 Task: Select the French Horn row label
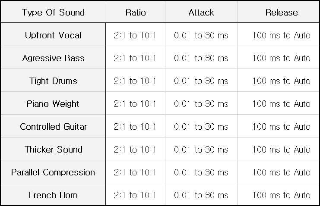pyautogui.click(x=53, y=195)
